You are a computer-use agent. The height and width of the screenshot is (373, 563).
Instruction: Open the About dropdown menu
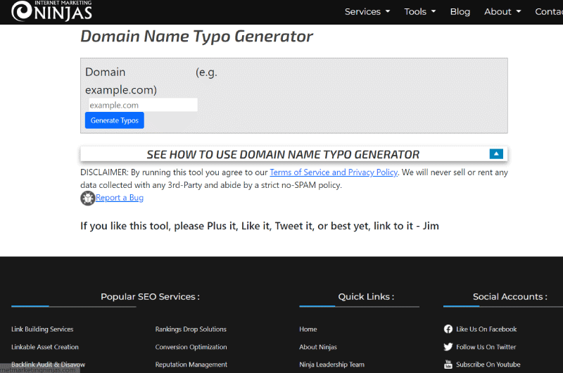pos(502,11)
